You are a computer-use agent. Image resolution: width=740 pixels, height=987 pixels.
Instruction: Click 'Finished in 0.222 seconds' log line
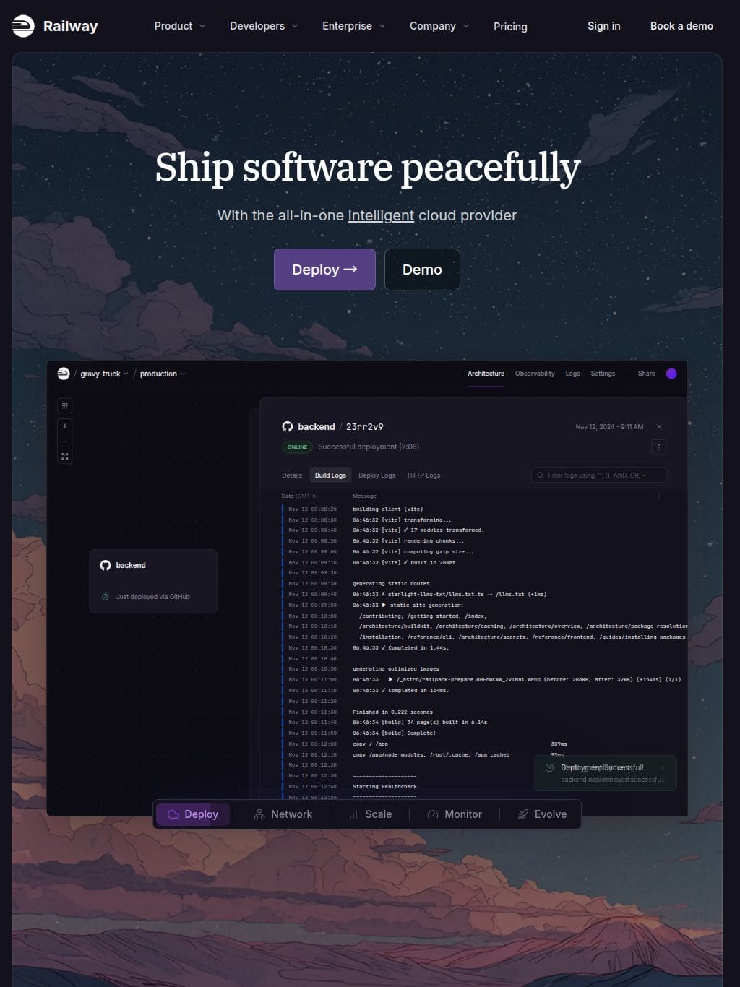(x=392, y=712)
